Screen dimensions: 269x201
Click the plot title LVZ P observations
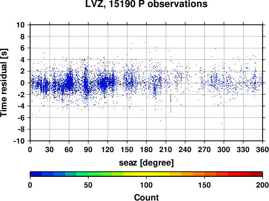point(146,4)
